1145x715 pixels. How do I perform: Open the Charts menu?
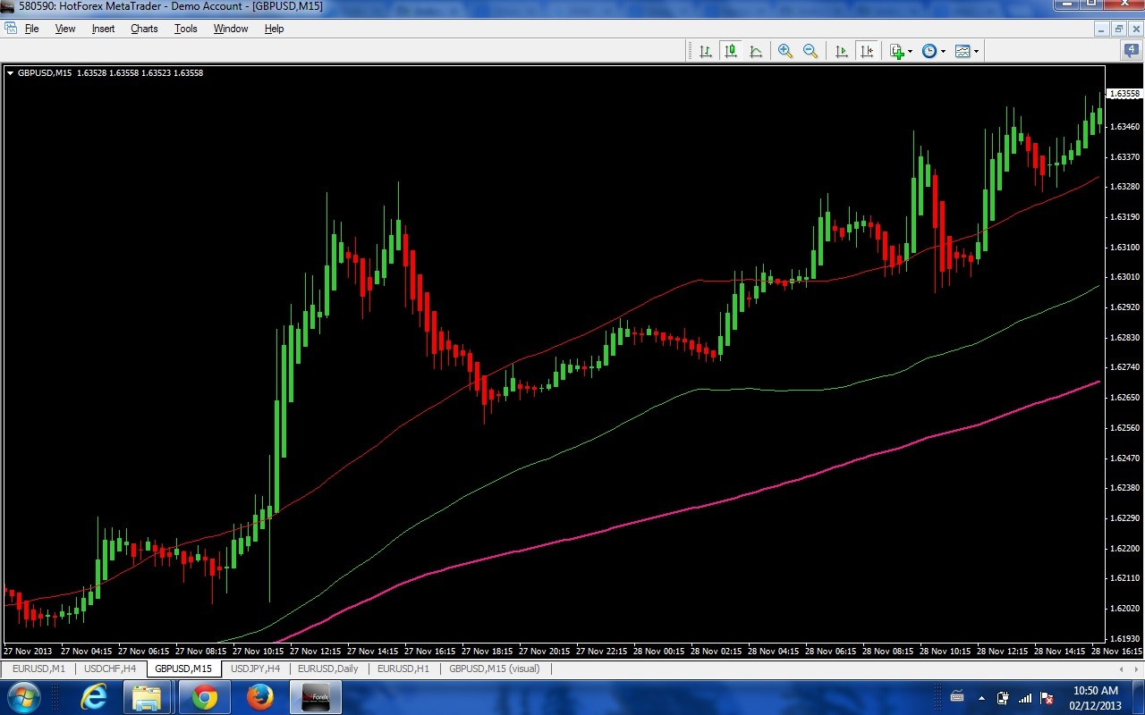144,29
